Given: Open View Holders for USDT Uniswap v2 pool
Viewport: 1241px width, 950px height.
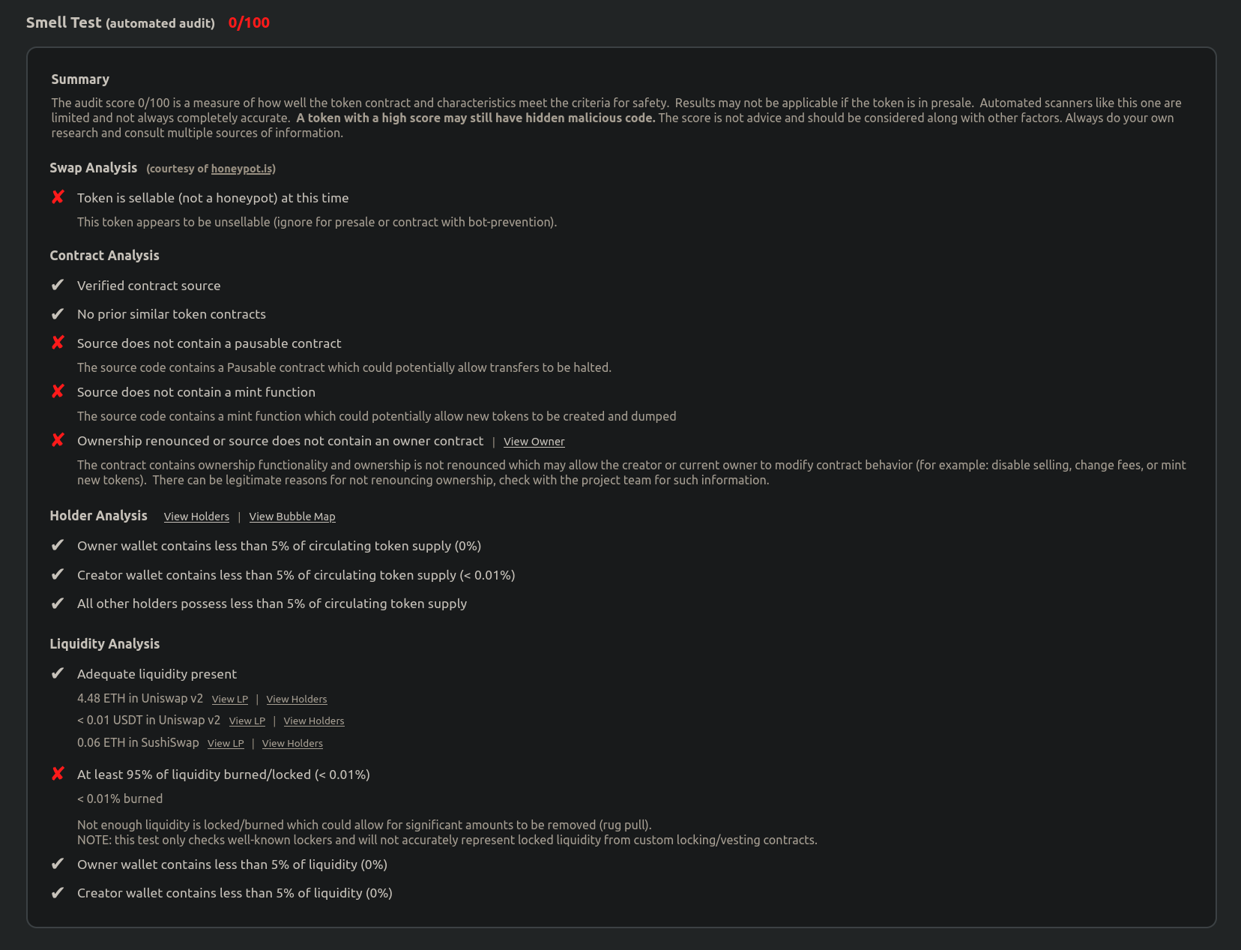Looking at the screenshot, I should coord(314,721).
